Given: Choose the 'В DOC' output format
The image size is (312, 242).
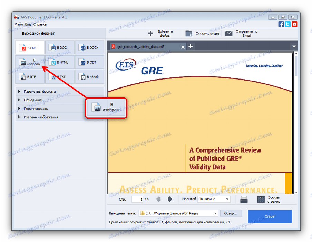Looking at the screenshot, I should (60, 48).
